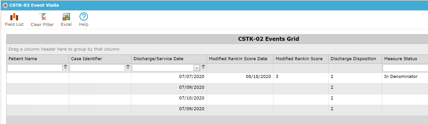428x124 pixels.
Task: Sort by Discharge/Service Date header
Action: [169, 59]
